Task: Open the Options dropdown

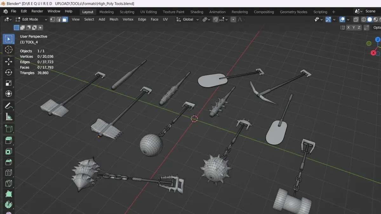Action: click(377, 28)
